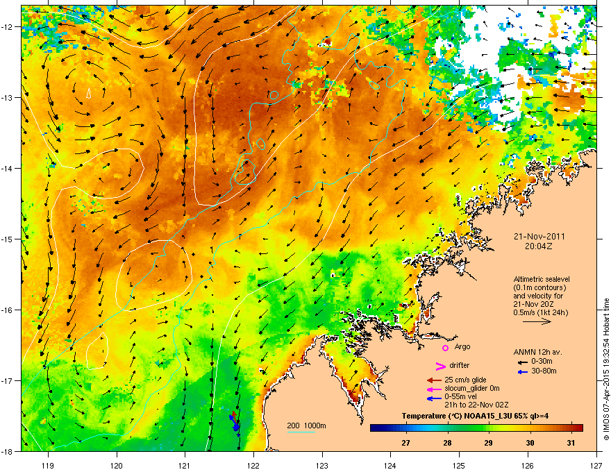Click the colorbar tick label 27
This screenshot has height=472, width=611.
pos(405,443)
